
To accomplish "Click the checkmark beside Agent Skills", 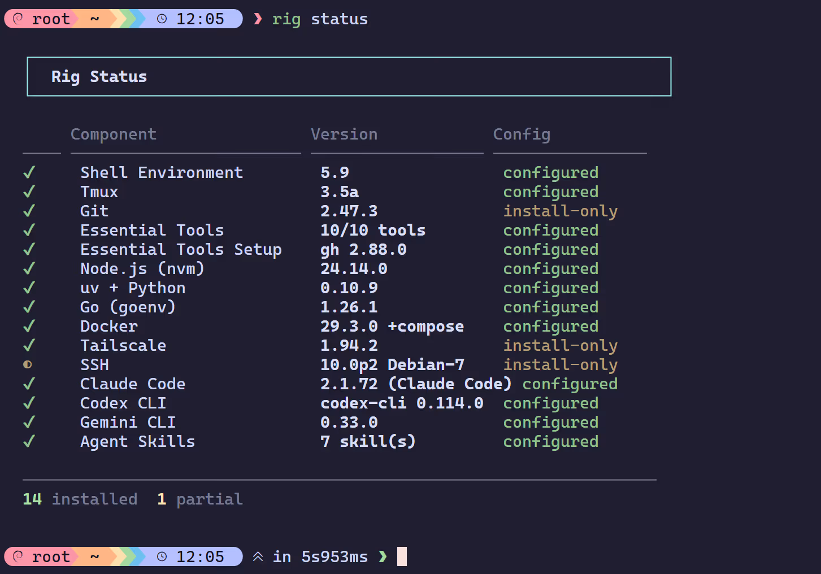I will pyautogui.click(x=29, y=442).
